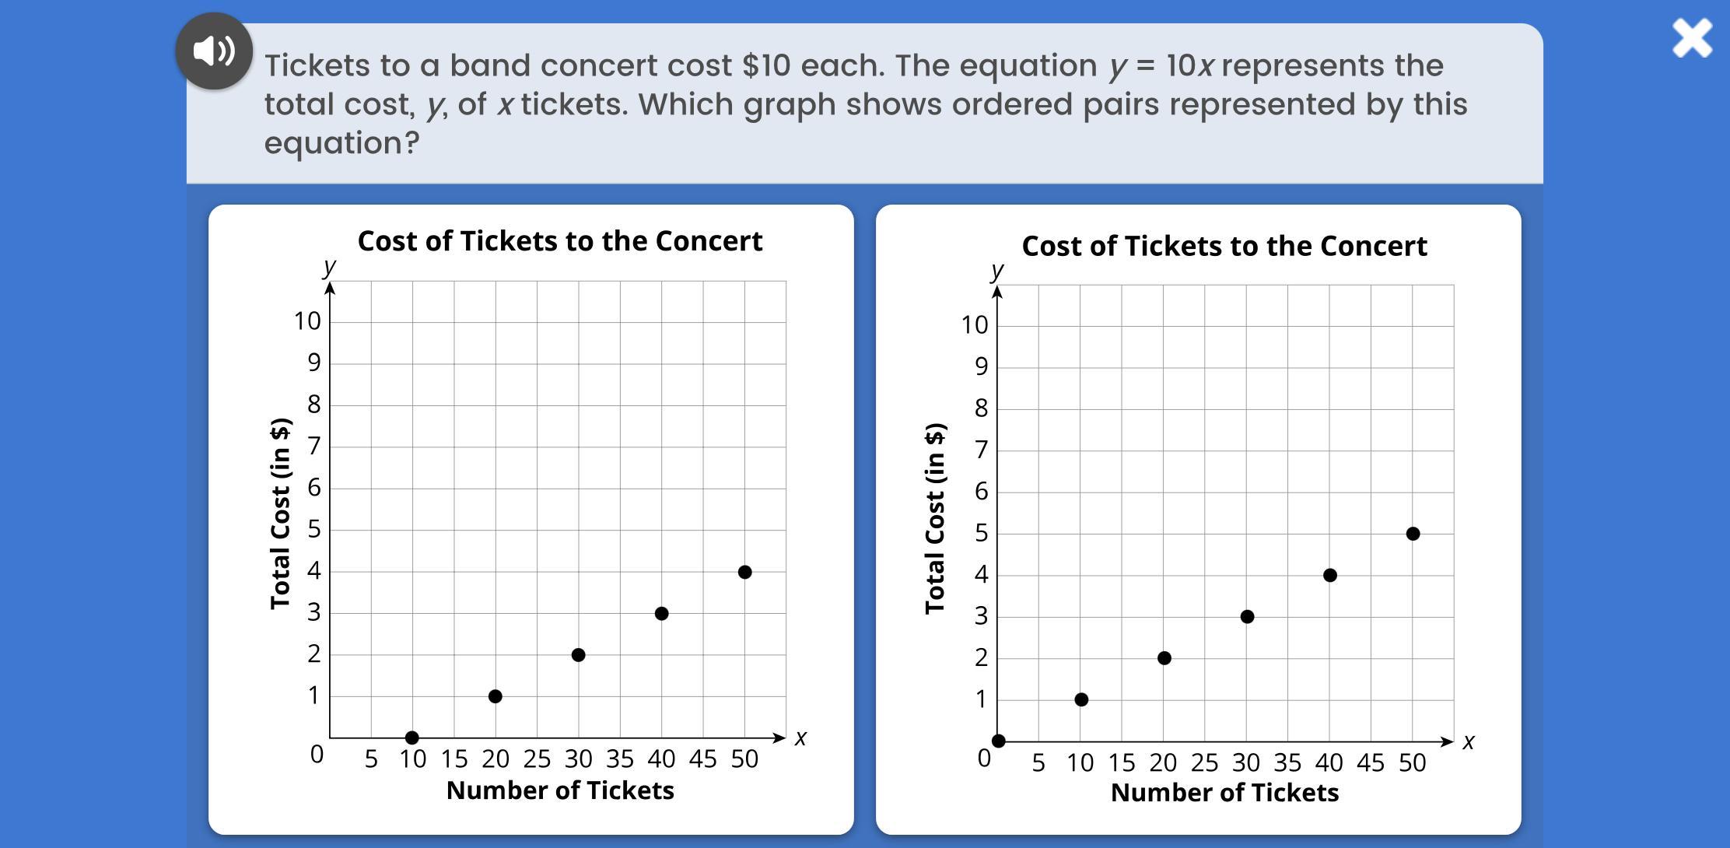Click the point at 20 tickets, right graph
The height and width of the screenshot is (848, 1730).
point(1164,658)
